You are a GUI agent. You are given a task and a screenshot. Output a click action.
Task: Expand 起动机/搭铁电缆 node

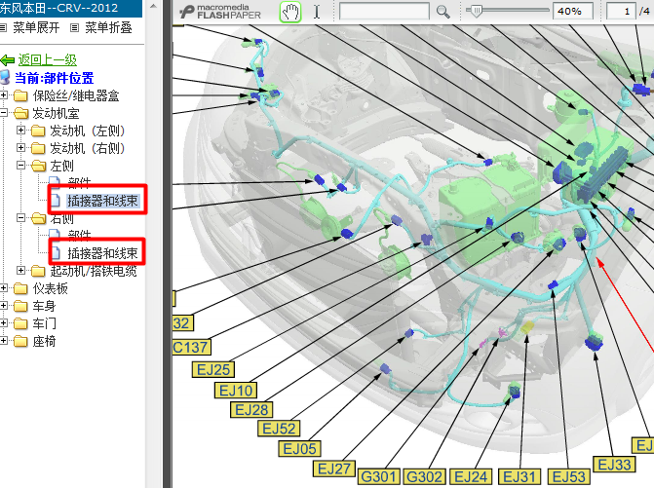pyautogui.click(x=20, y=270)
